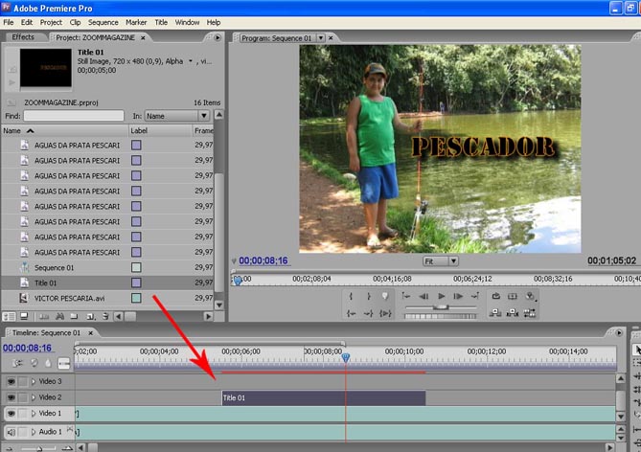Hide the Video 3 track with eye icon

click(x=11, y=381)
